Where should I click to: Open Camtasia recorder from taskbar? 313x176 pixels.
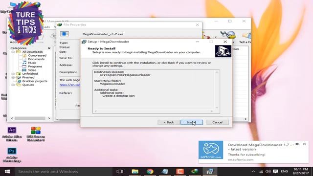(x=180, y=172)
